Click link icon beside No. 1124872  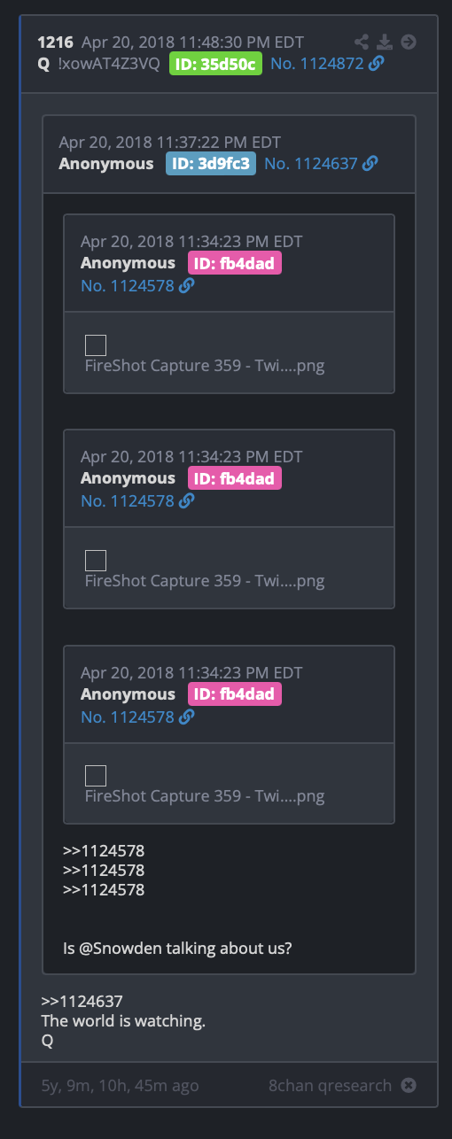377,64
